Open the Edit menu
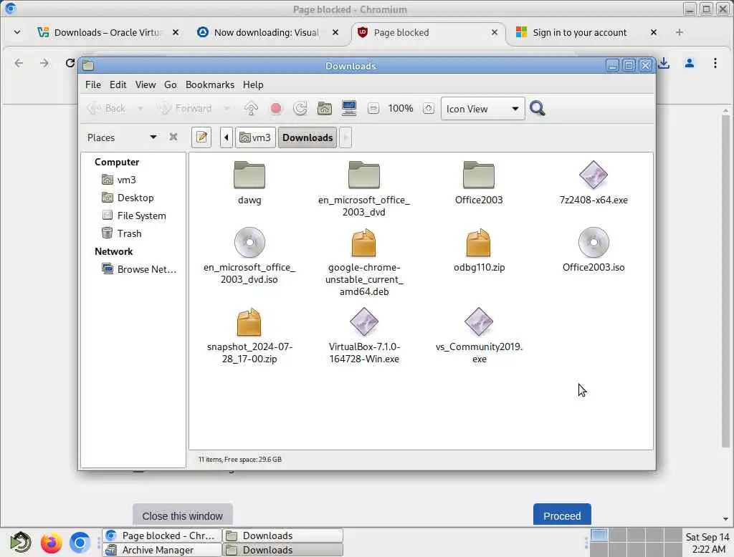The width and height of the screenshot is (734, 557). (x=118, y=84)
